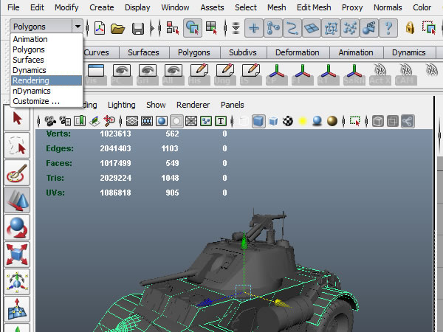Click the first eye shelf button
443x332 pixels.
(x=122, y=75)
